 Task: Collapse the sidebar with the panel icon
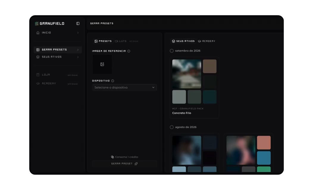[x=78, y=24]
